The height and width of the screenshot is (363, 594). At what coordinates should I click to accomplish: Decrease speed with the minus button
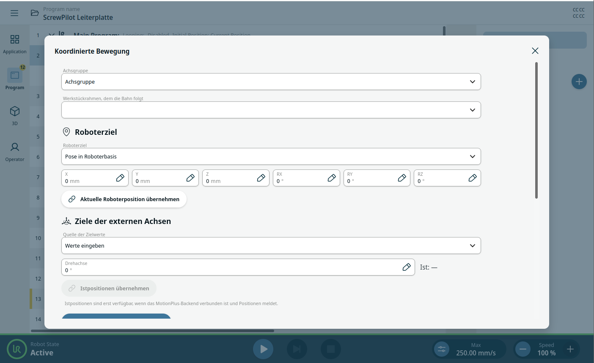click(x=523, y=349)
